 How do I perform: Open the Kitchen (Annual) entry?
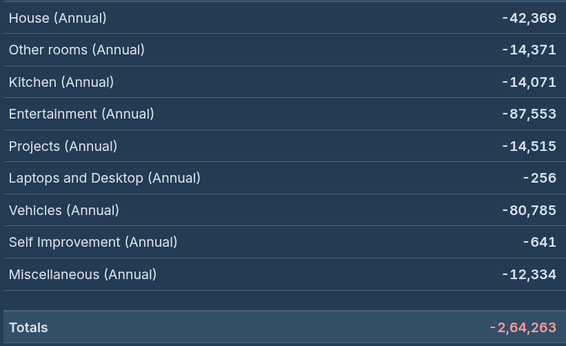tap(61, 82)
